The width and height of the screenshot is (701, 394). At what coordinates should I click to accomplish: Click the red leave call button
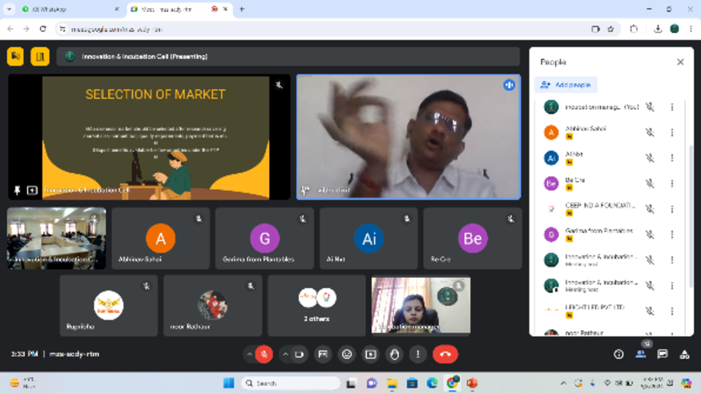(x=445, y=354)
